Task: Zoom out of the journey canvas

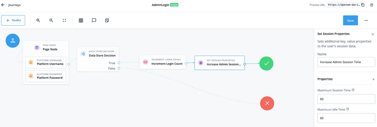Action: (x=51, y=20)
